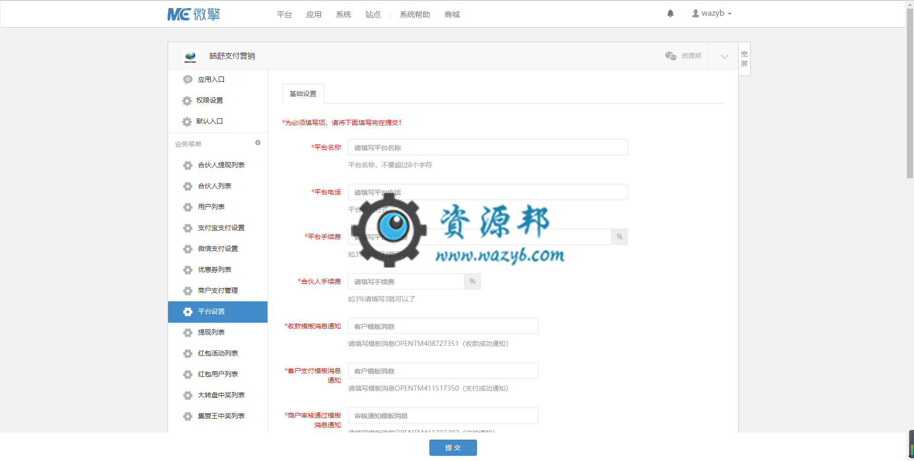Click gear icon for 平台设置
The image size is (914, 461).
click(188, 311)
